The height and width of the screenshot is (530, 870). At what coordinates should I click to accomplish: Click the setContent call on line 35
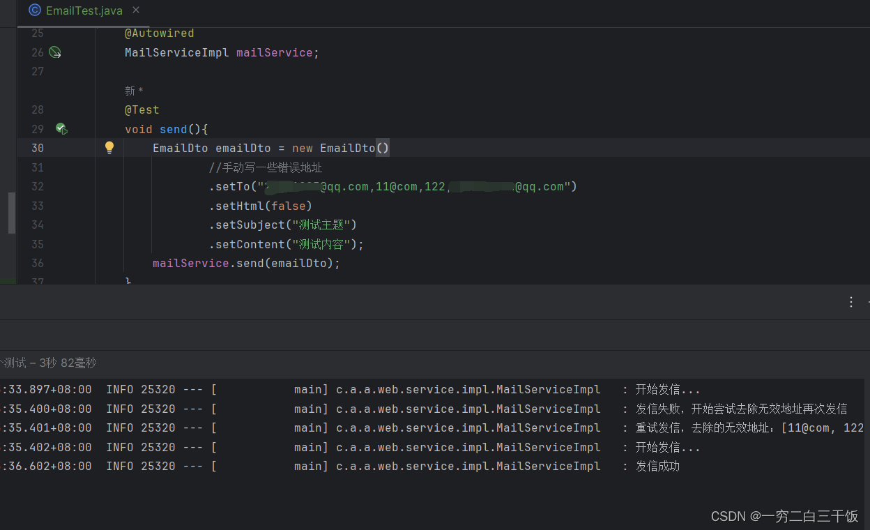pyautogui.click(x=287, y=244)
